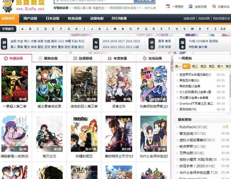The height and width of the screenshot is (179, 231).
Task: Click the 百炼成神(76) update entry
Action: (188, 109)
